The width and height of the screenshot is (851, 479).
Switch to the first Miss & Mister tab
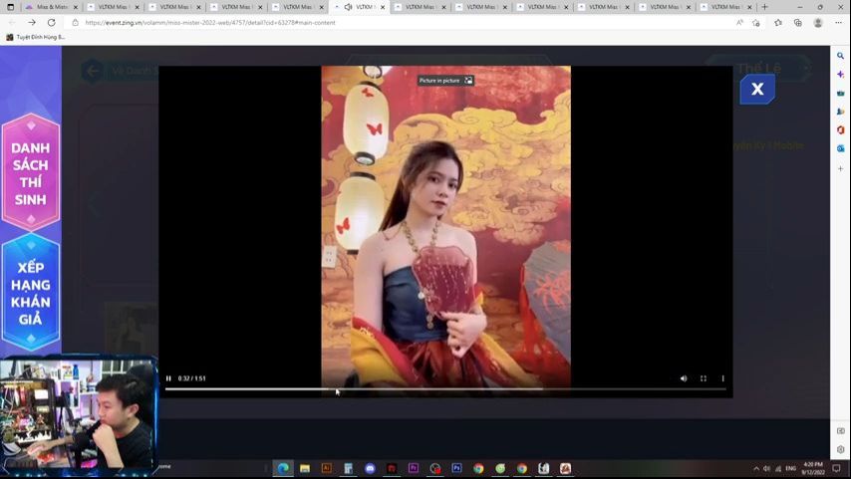(x=48, y=7)
